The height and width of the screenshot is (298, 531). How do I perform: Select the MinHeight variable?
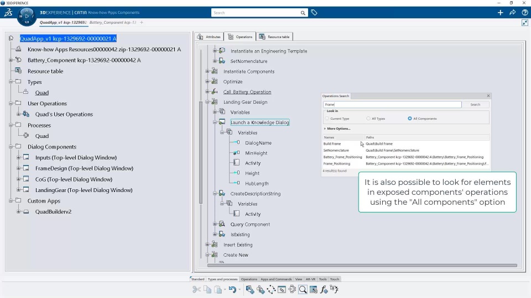click(256, 153)
